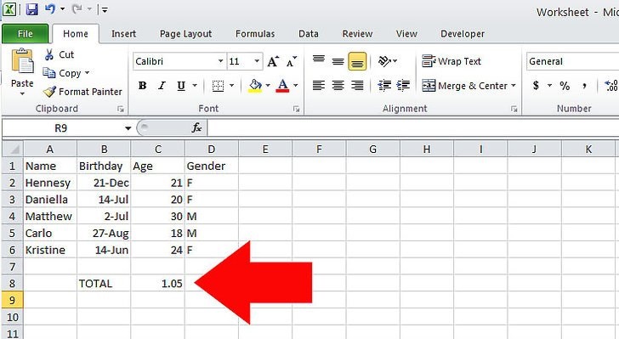Click the Save icon in quick access toolbar
Image resolution: width=619 pixels, height=339 pixels.
point(31,9)
